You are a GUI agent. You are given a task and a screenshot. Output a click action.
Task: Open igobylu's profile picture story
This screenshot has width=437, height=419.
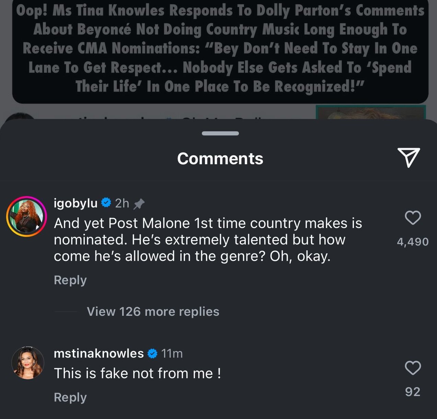[x=26, y=216]
